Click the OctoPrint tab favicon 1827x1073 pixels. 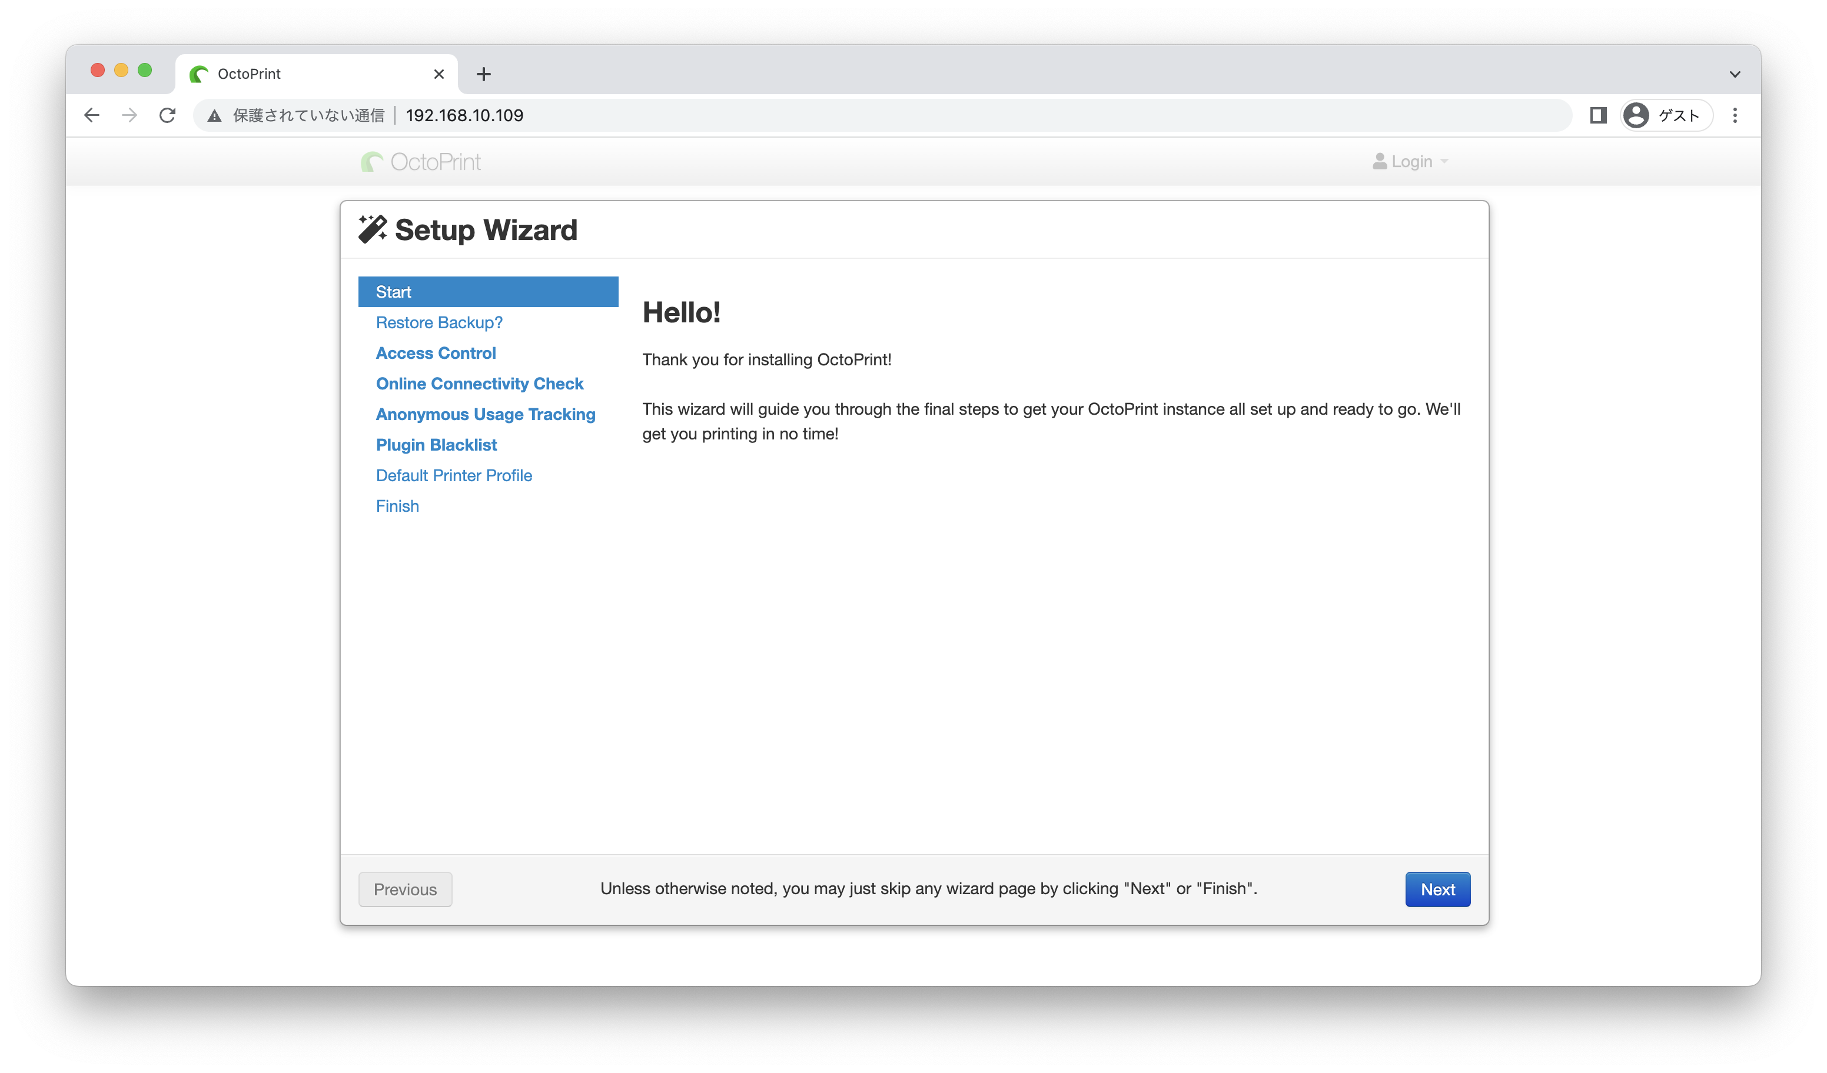(198, 74)
